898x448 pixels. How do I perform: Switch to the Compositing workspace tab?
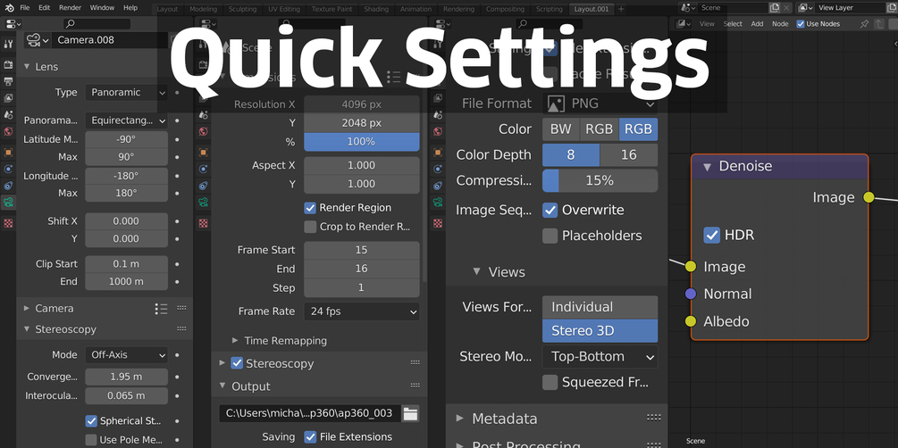coord(505,9)
